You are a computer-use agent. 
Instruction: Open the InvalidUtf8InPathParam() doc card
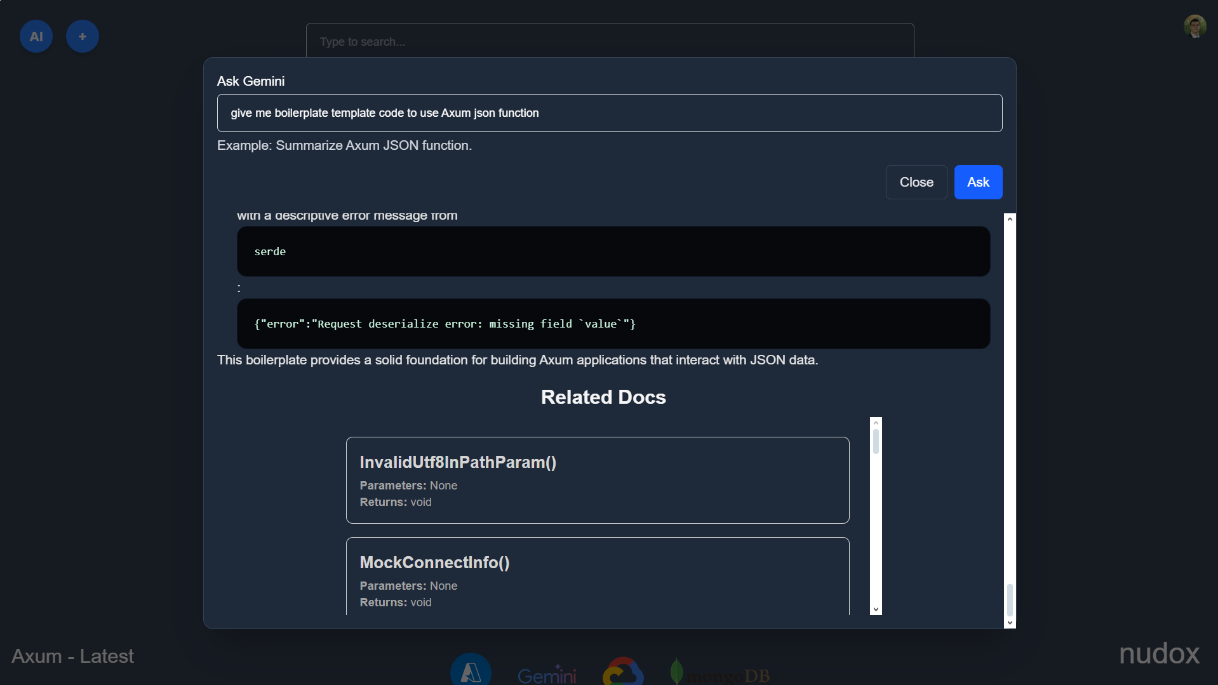click(x=598, y=480)
